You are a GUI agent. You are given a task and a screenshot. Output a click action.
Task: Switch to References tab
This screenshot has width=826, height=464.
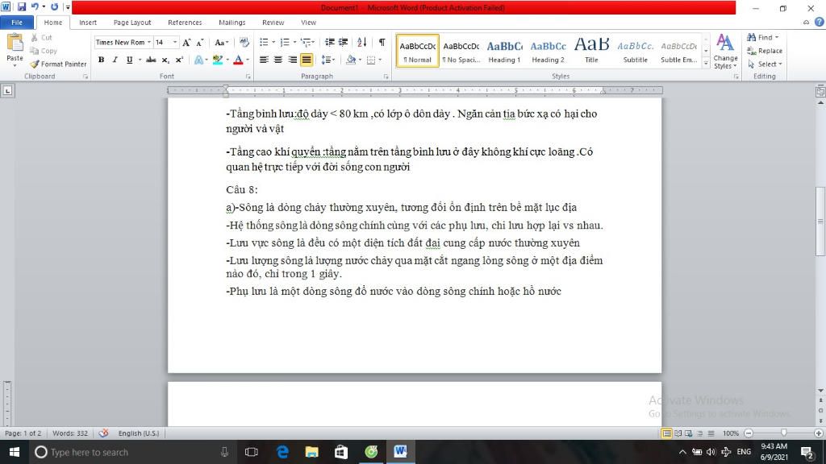coord(185,23)
